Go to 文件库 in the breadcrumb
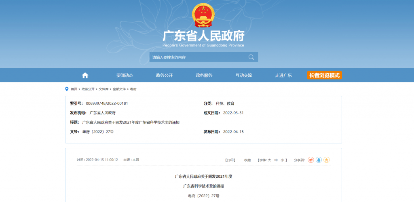 click(103, 89)
